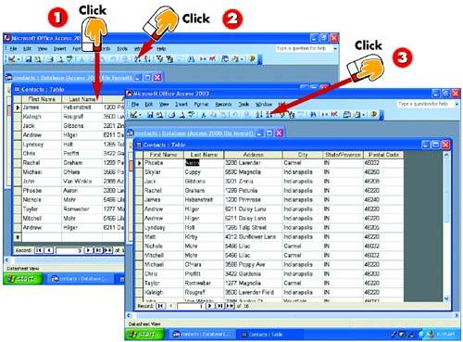This screenshot has width=463, height=342.
Task: Open Window menu in front Access window
Action: click(264, 105)
